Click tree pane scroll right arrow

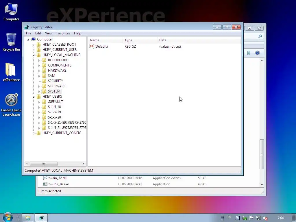click(83, 164)
